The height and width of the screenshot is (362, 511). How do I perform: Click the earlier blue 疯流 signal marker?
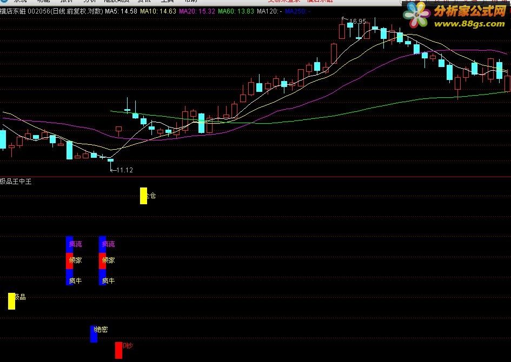tap(69, 244)
